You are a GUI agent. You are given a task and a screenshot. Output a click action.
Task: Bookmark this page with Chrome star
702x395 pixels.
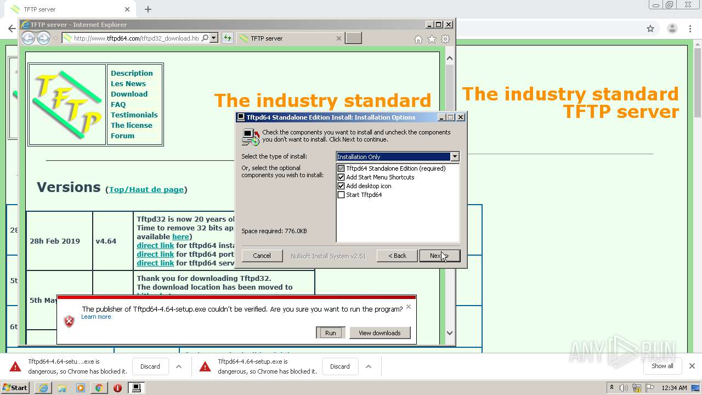[x=650, y=29]
